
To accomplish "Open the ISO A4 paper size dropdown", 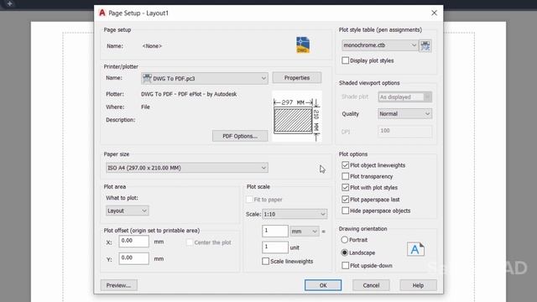I will (x=187, y=168).
